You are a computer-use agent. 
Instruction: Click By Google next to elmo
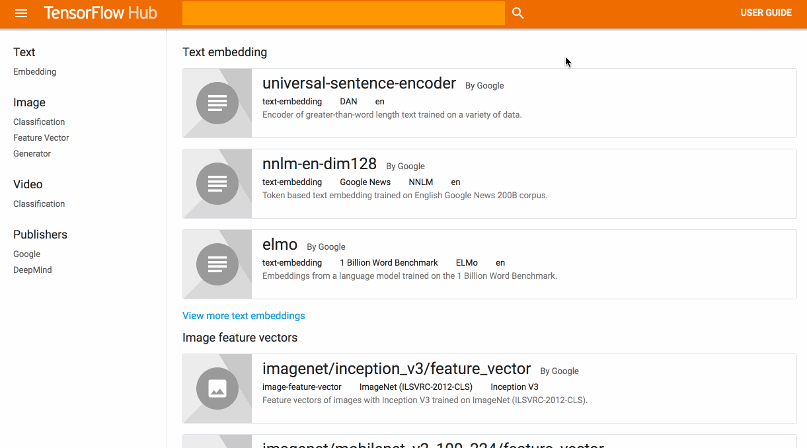click(326, 246)
